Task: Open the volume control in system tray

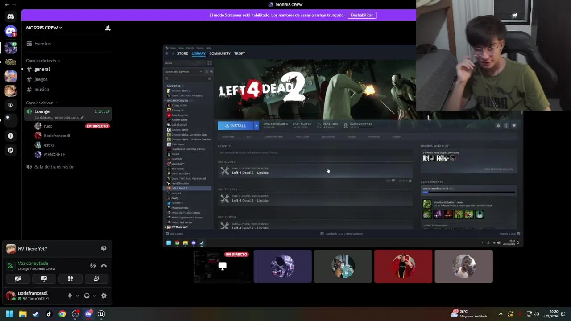Action: (536, 314)
